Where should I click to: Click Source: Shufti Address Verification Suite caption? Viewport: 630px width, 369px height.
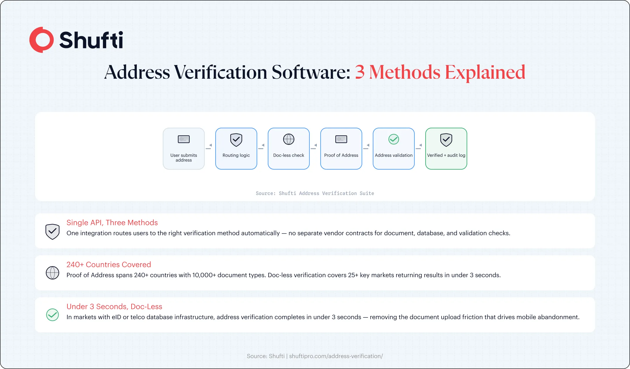coord(315,193)
